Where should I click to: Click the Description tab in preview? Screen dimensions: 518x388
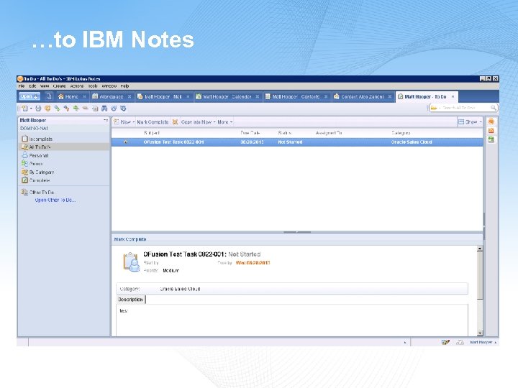(x=130, y=299)
